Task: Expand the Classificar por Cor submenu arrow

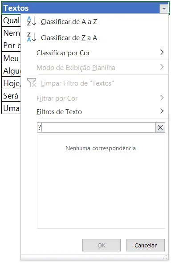Action: (162, 52)
